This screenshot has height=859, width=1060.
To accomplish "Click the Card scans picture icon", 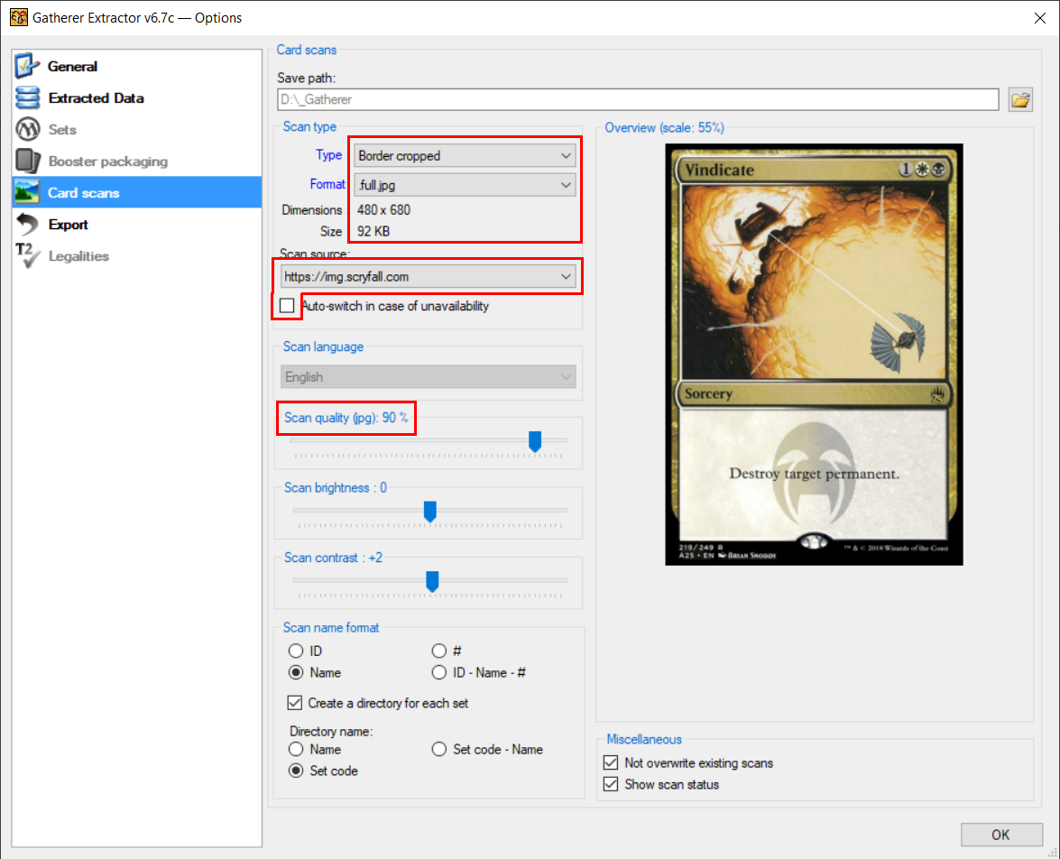I will click(28, 193).
